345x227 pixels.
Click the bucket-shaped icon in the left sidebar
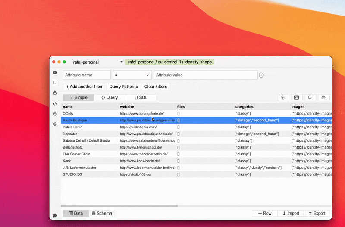tap(55, 93)
